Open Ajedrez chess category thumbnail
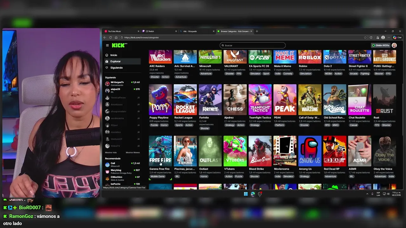Screen dimensions: 406x228 (235, 99)
